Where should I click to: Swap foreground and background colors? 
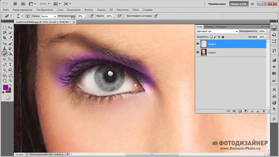click(11, 85)
